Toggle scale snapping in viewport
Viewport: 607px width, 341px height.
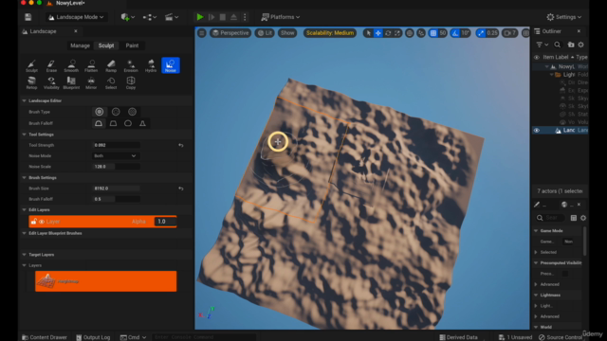point(481,33)
